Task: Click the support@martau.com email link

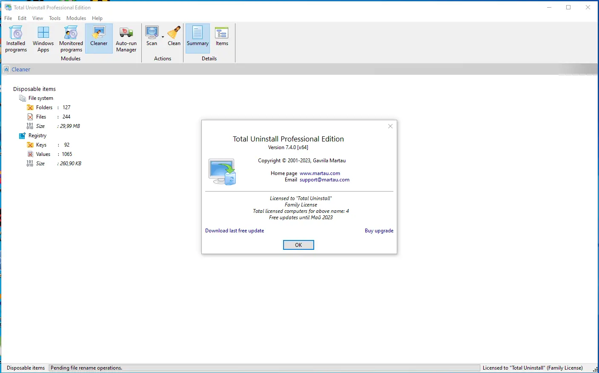Action: tap(324, 180)
